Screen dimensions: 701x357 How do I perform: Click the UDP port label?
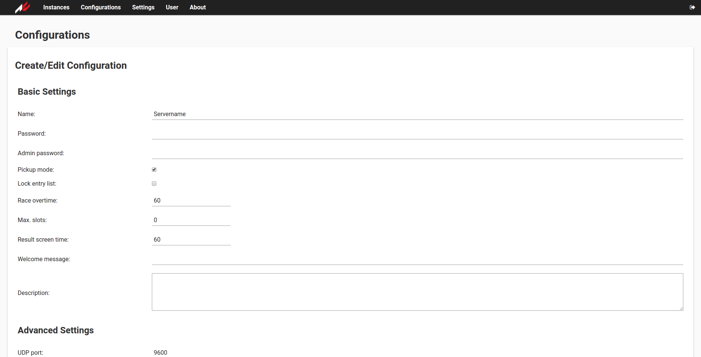click(x=30, y=353)
